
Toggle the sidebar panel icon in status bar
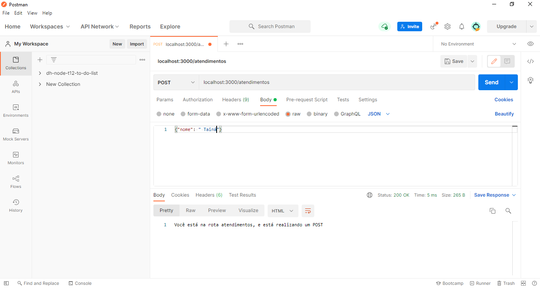click(6, 283)
